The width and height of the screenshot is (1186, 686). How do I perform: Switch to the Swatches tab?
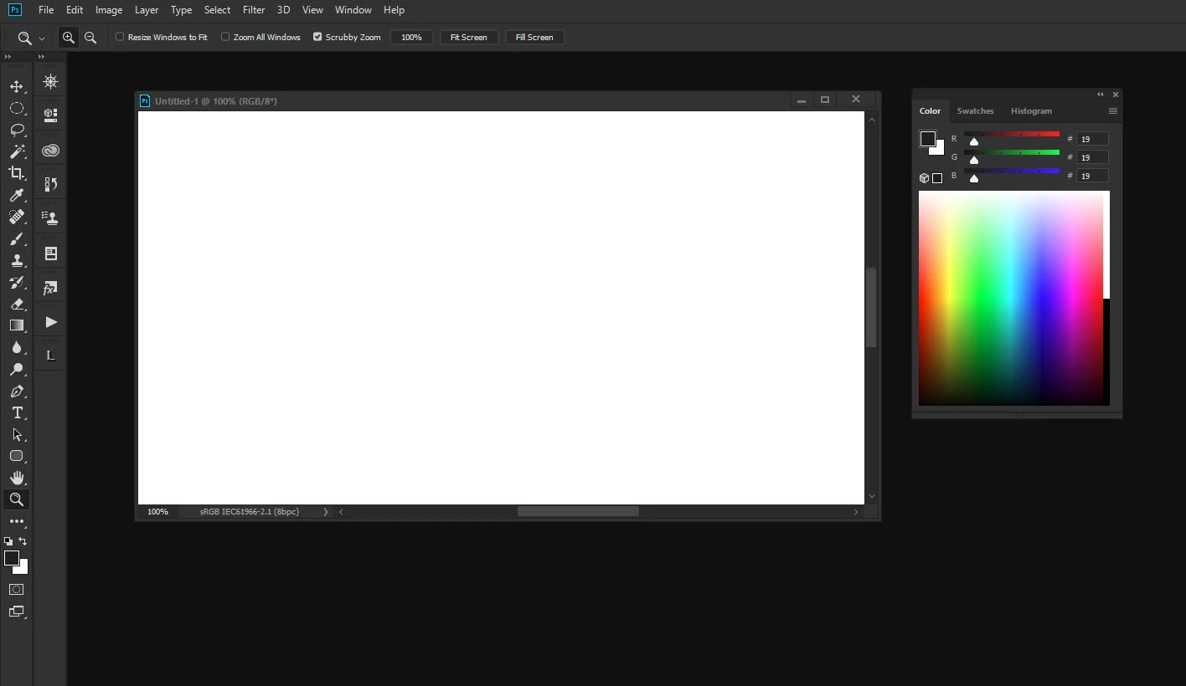pos(975,110)
